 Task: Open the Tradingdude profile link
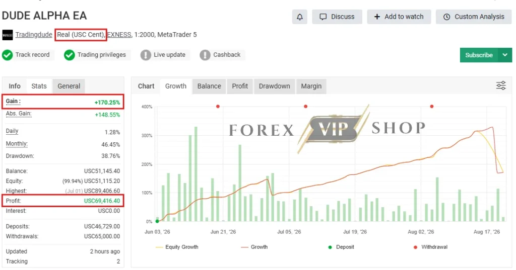(34, 35)
